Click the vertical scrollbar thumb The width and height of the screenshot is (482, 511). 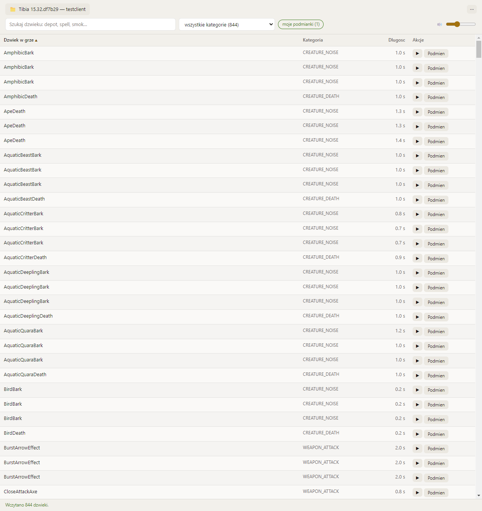tap(479, 49)
